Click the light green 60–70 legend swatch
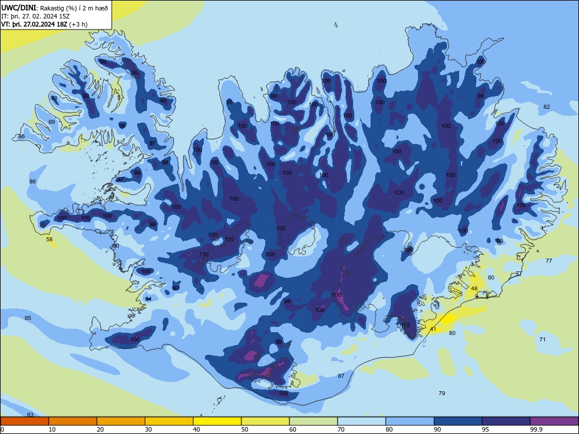The image size is (579, 434). coord(313,421)
